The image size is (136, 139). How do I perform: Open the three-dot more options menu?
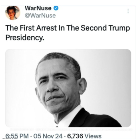coord(128,11)
